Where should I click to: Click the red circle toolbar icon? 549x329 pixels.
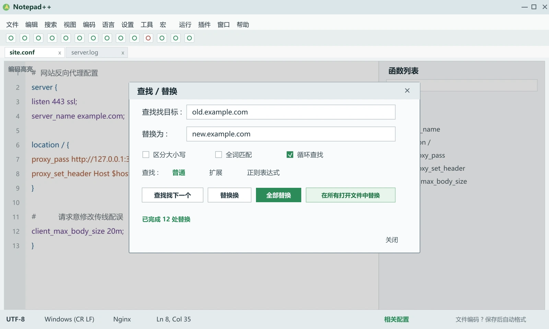tap(148, 38)
